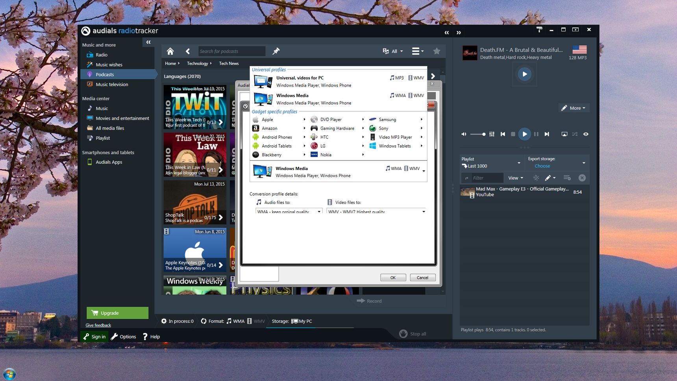Stop playback with the square button
The image size is (677, 381).
coord(513,134)
